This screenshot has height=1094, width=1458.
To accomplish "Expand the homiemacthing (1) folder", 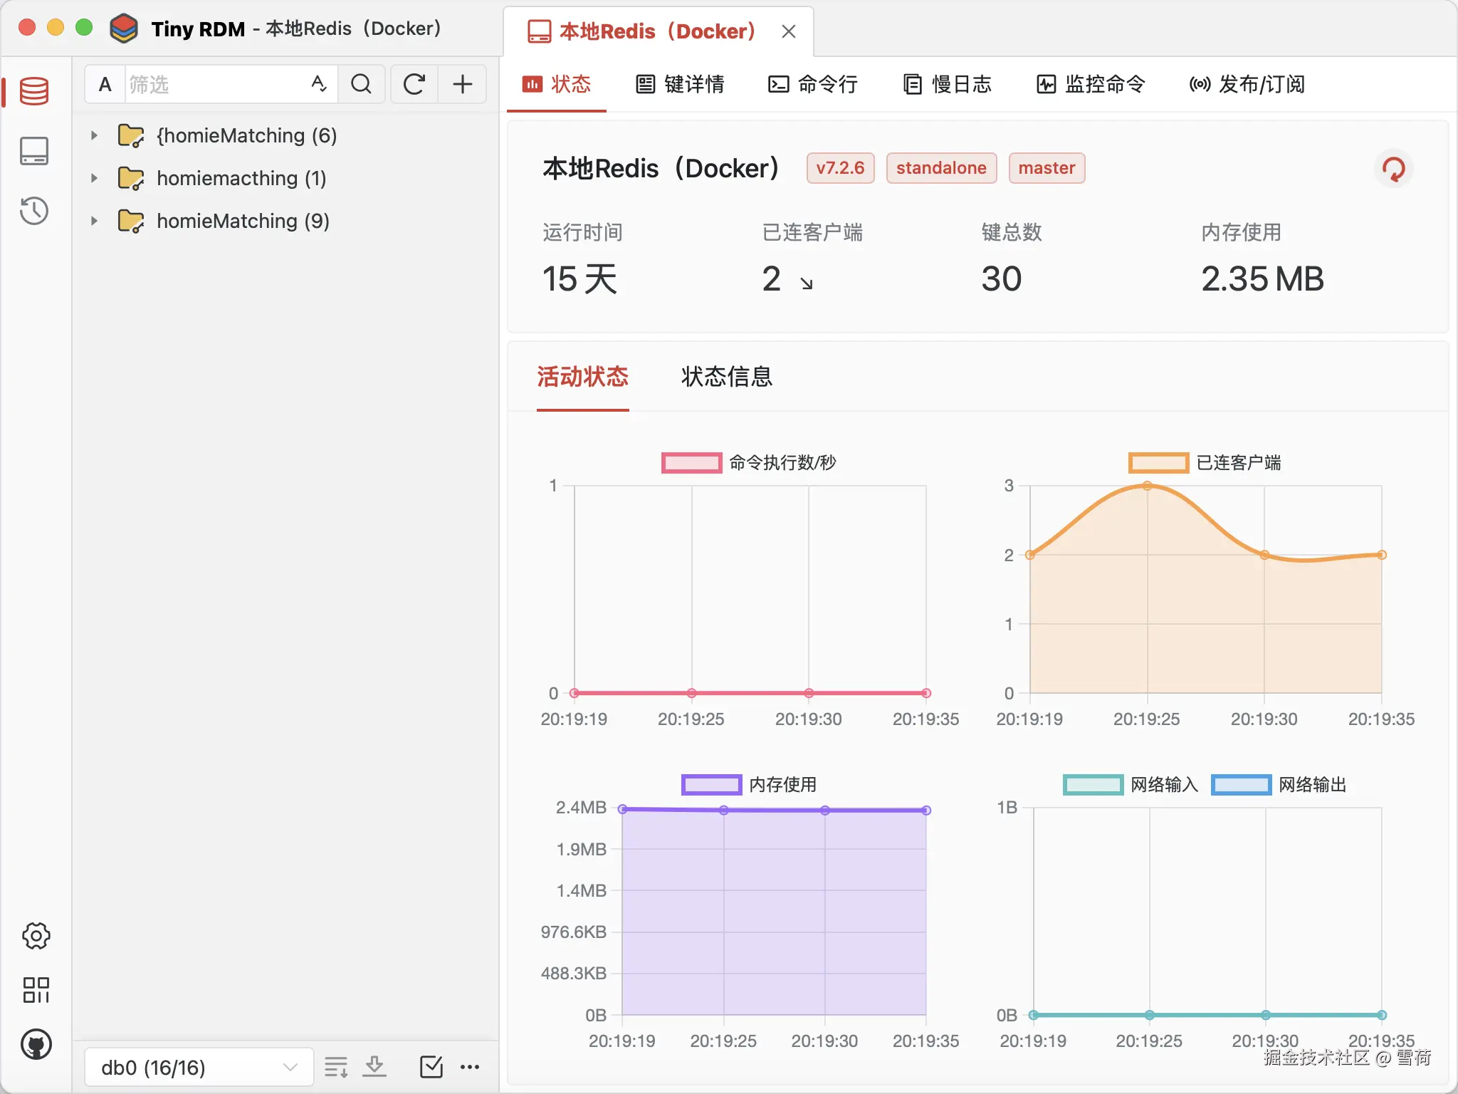I will tap(94, 178).
